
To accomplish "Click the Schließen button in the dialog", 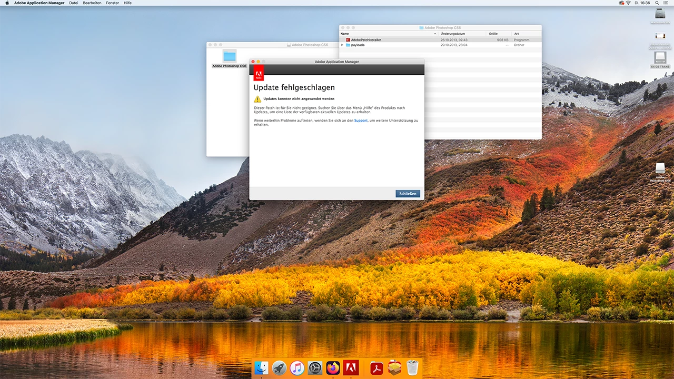I will pyautogui.click(x=408, y=194).
